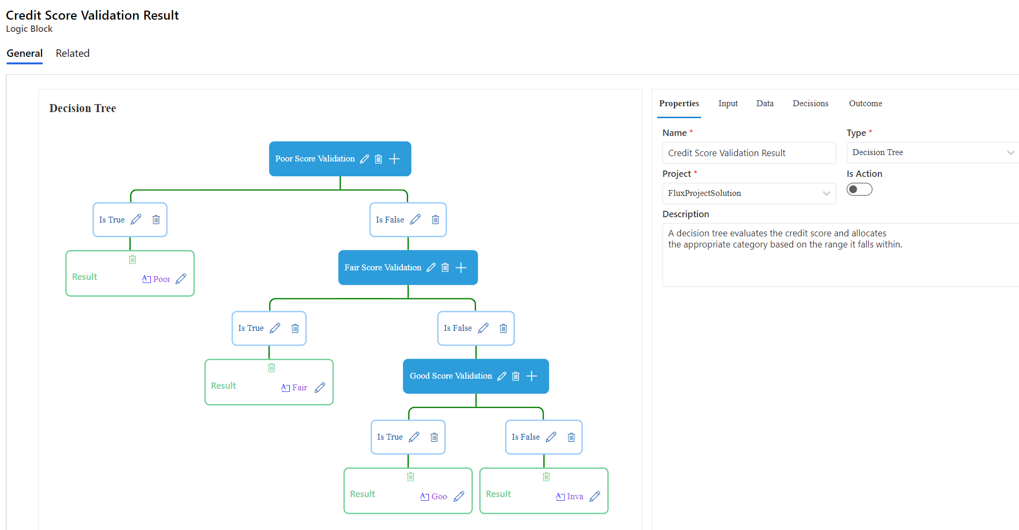Delete the Fair result node
This screenshot has height=530, width=1019.
pos(271,368)
